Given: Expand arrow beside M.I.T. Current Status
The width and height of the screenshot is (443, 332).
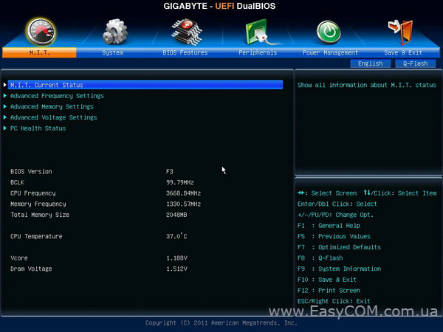Looking at the screenshot, I should [5, 85].
